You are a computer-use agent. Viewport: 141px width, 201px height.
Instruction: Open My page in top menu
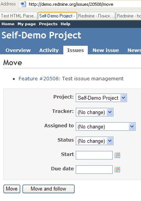pyautogui.click(x=26, y=24)
